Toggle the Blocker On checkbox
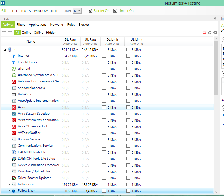This screenshot has width=224, height=196. (90, 11)
